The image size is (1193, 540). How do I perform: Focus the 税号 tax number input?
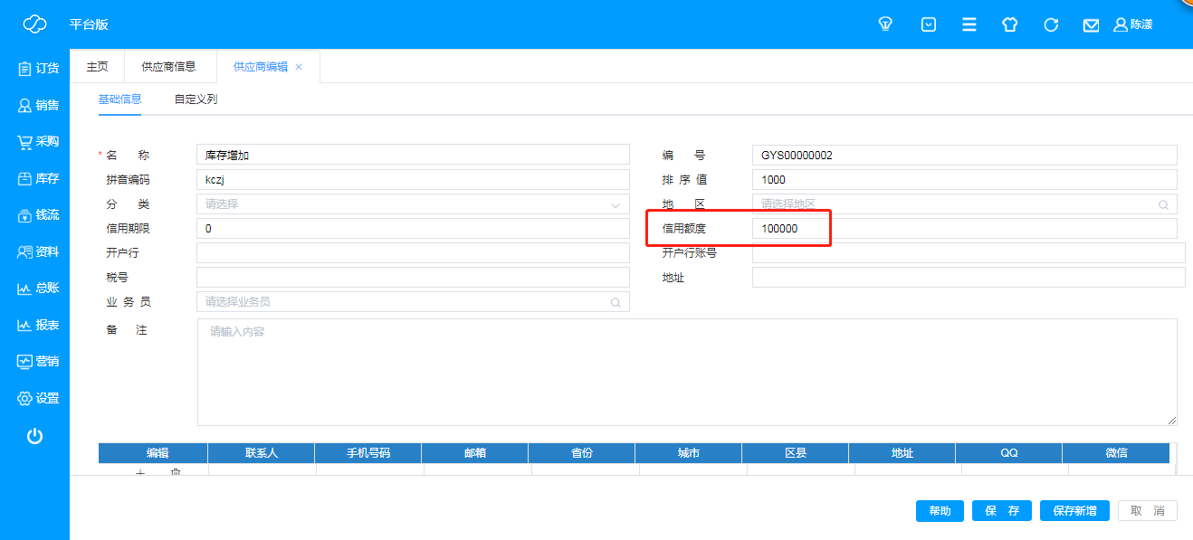pos(413,277)
